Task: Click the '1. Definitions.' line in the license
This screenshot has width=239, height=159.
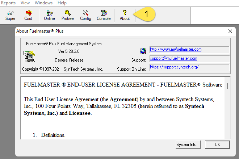Action: tap(49, 135)
